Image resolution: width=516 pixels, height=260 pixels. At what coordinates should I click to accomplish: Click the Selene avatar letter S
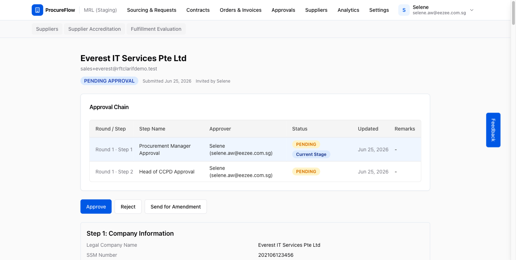404,10
